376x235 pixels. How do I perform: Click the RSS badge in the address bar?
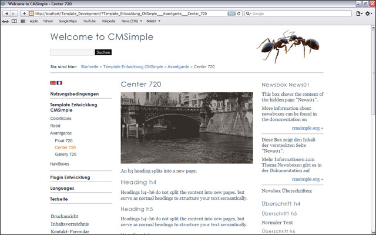tap(231, 14)
